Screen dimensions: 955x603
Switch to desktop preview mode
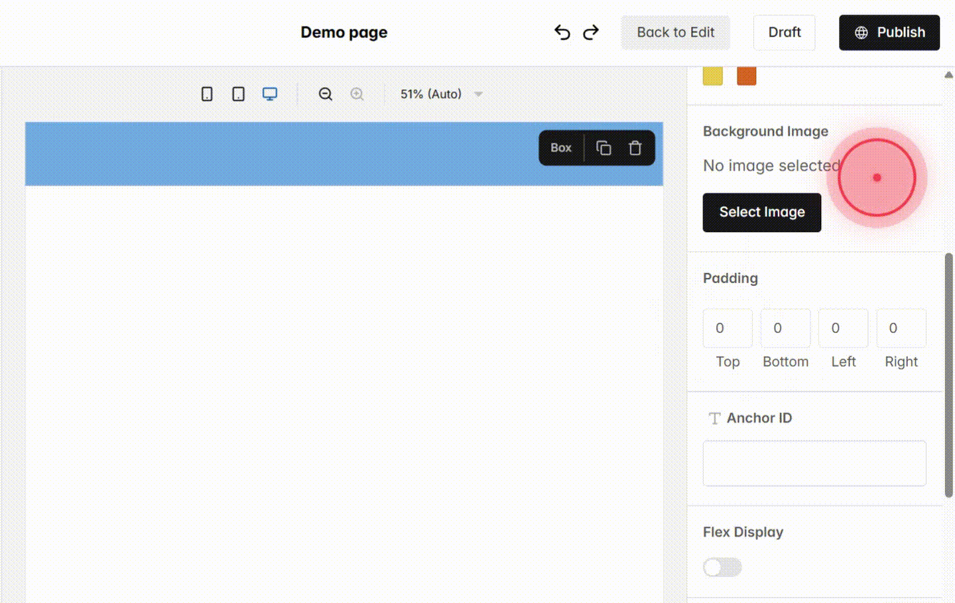[x=269, y=94]
